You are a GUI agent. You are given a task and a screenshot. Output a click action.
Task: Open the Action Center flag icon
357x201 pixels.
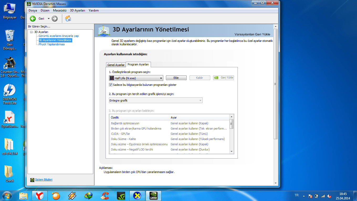pyautogui.click(x=310, y=196)
